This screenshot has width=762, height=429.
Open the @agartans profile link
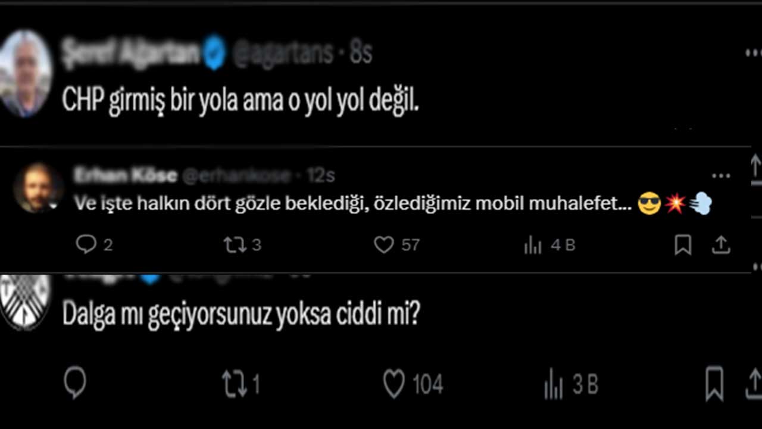(x=285, y=52)
